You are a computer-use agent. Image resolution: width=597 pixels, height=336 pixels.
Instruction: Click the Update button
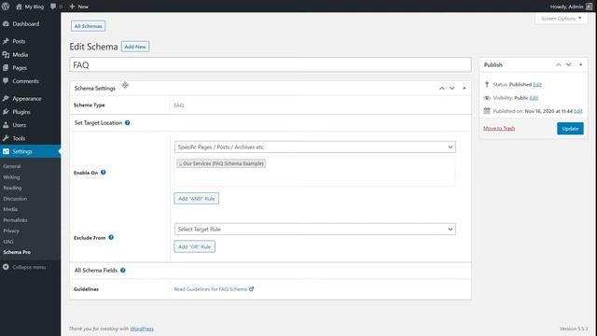click(x=570, y=129)
